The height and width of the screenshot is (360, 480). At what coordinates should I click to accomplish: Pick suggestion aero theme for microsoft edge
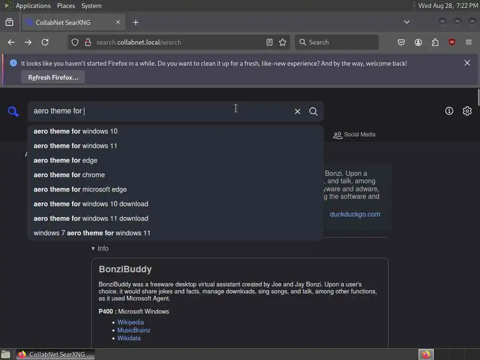click(175, 189)
